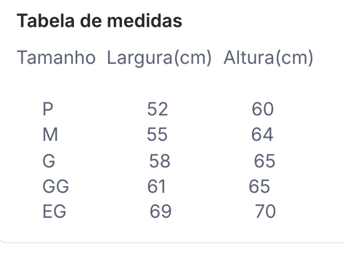Viewport: 344px width, 258px height.
Task: Select the Tamanho column header
Action: pyautogui.click(x=56, y=58)
